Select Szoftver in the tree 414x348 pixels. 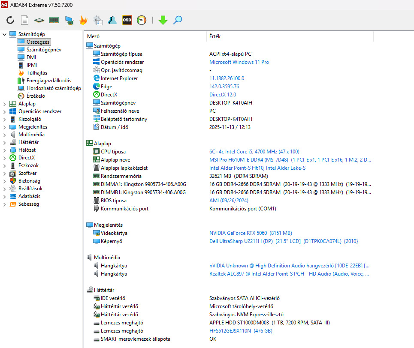point(27,173)
